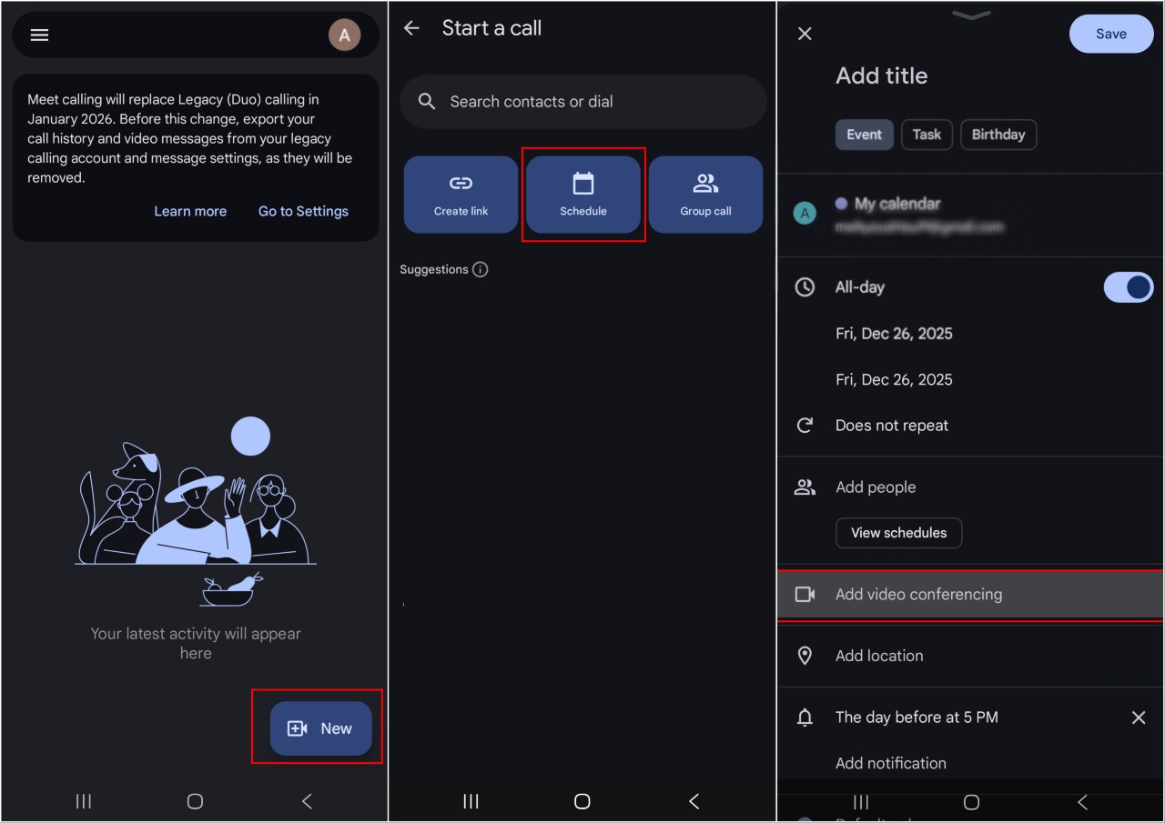
Task: Tap Add video conferencing row
Action: pyautogui.click(x=970, y=595)
